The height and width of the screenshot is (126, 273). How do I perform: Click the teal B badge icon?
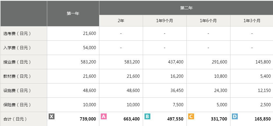147,116
